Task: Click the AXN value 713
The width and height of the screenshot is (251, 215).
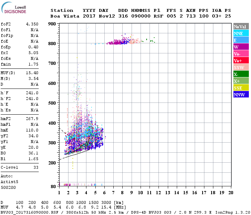Action: tap(191, 16)
